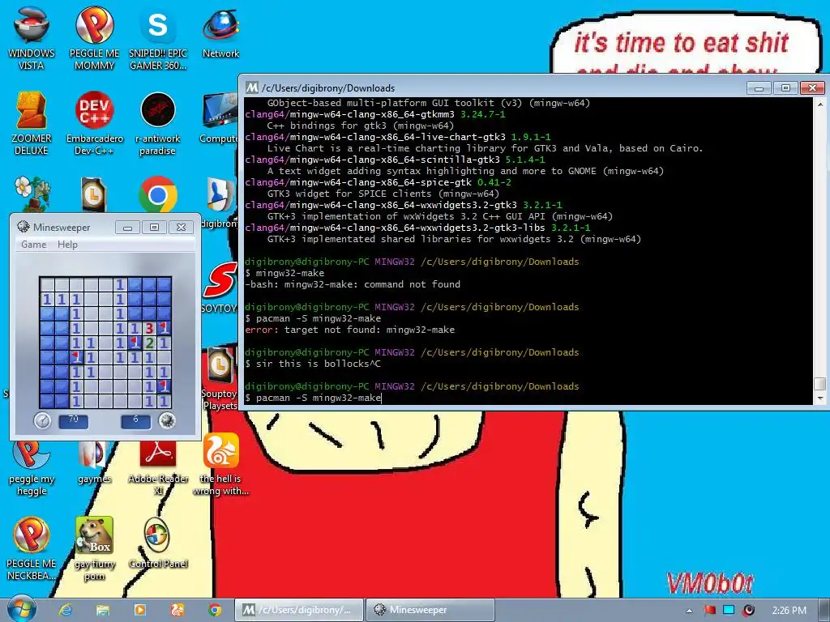Click the Action Center flag tray icon
830x622 pixels.
(710, 611)
